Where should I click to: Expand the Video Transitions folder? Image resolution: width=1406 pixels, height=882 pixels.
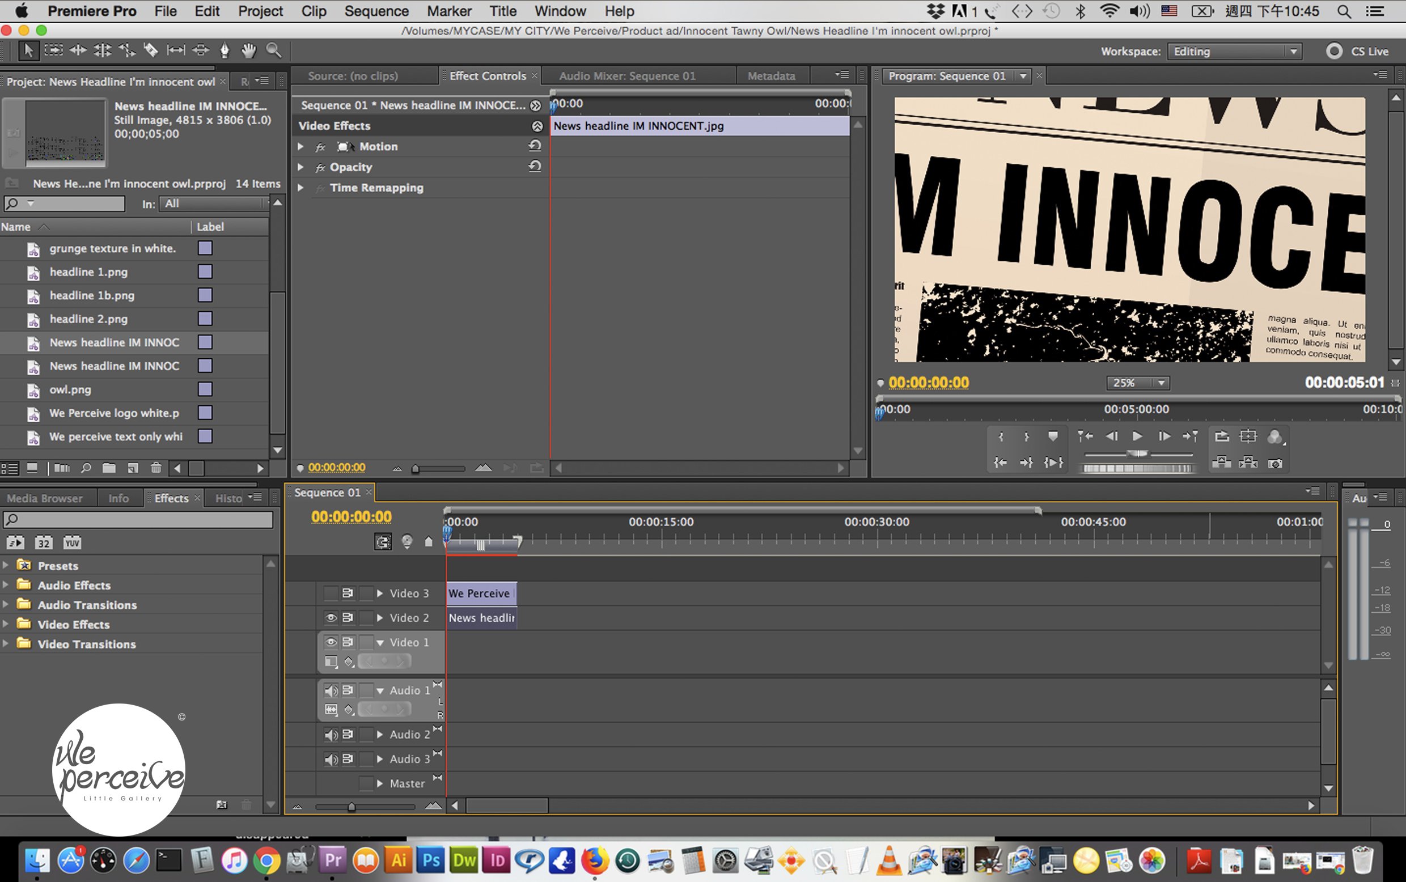(x=5, y=643)
